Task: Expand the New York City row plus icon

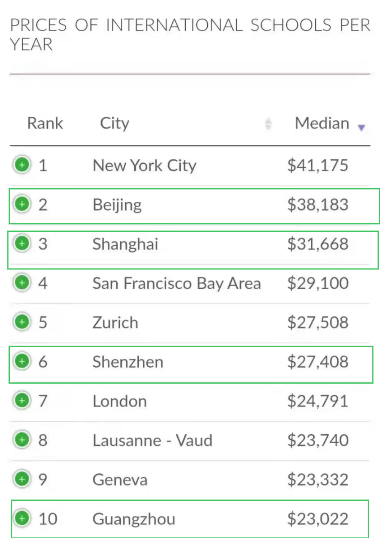Action: [22, 165]
